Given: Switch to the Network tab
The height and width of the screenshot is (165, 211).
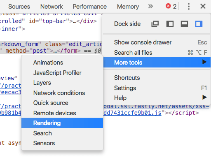Looking at the screenshot, I should pos(52,7).
